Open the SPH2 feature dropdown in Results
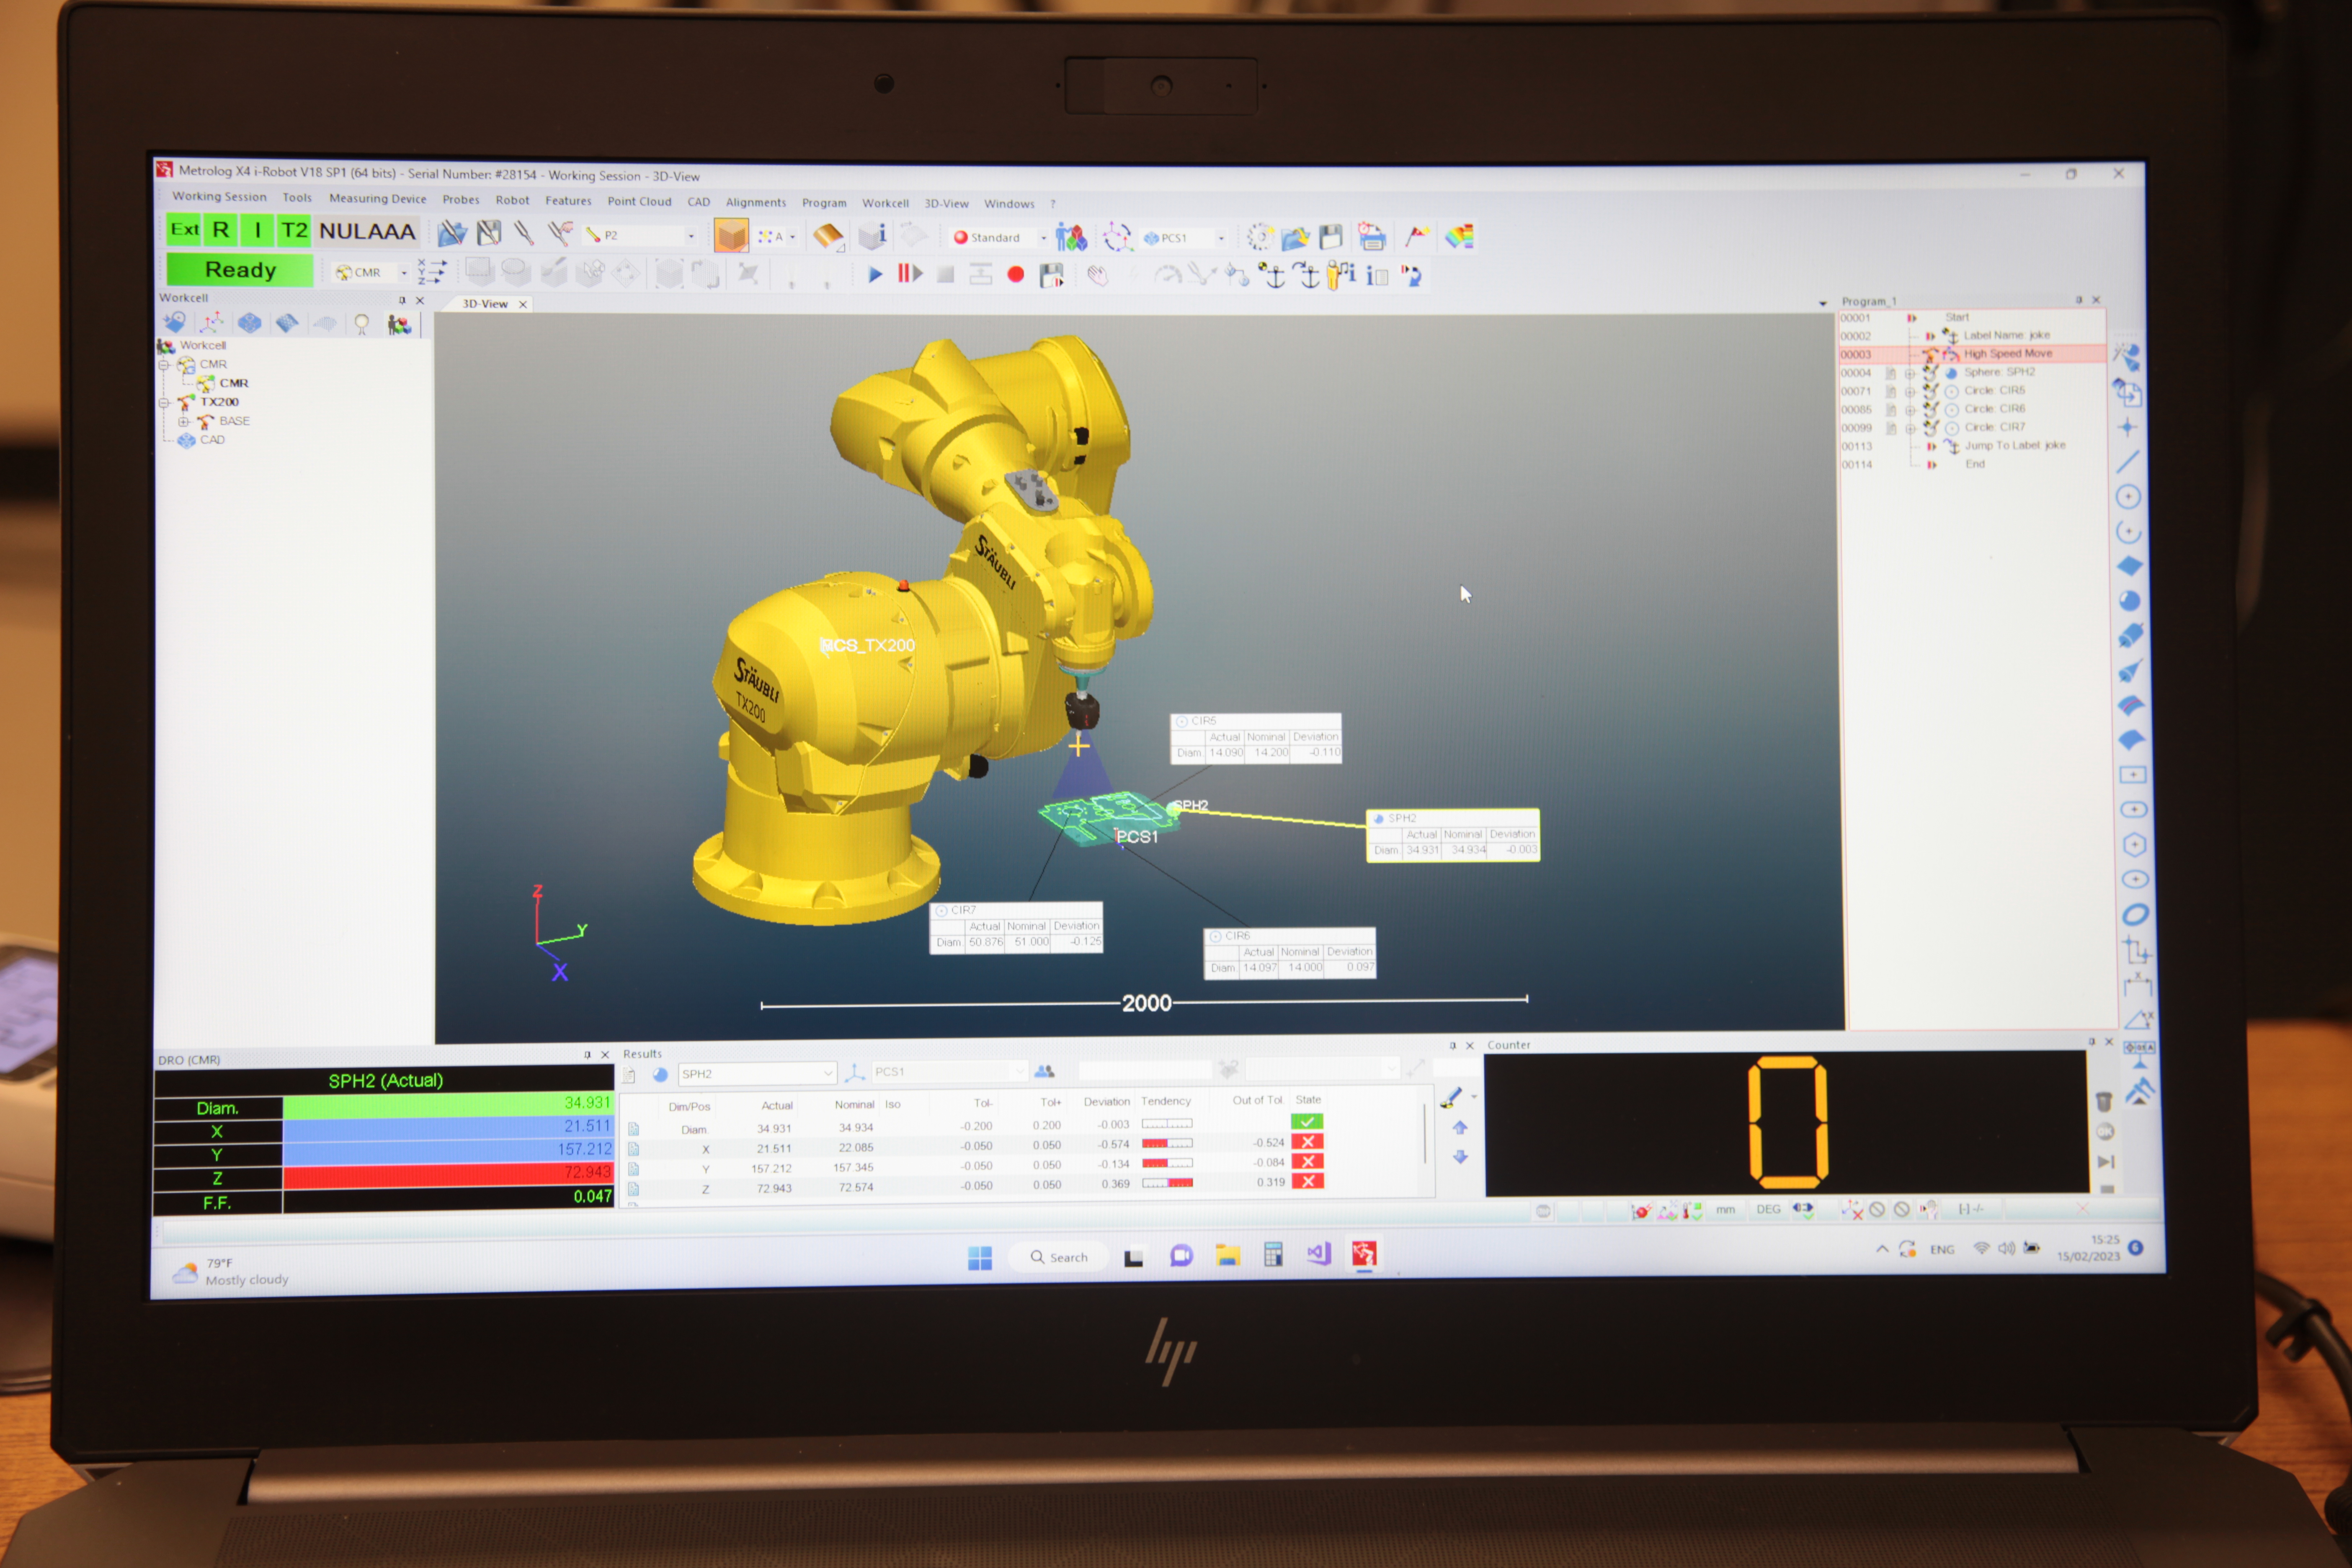The width and height of the screenshot is (2352, 1568). coord(827,1073)
